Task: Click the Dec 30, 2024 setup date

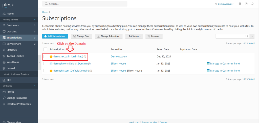Action: pyautogui.click(x=164, y=56)
